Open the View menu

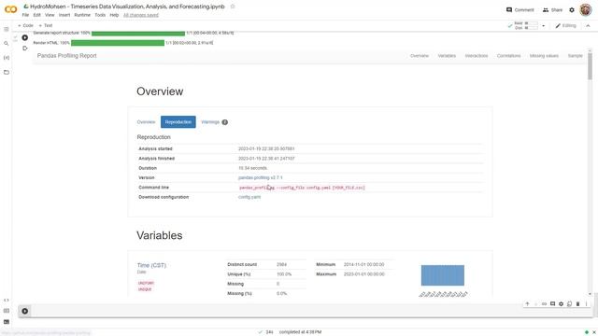(50, 15)
